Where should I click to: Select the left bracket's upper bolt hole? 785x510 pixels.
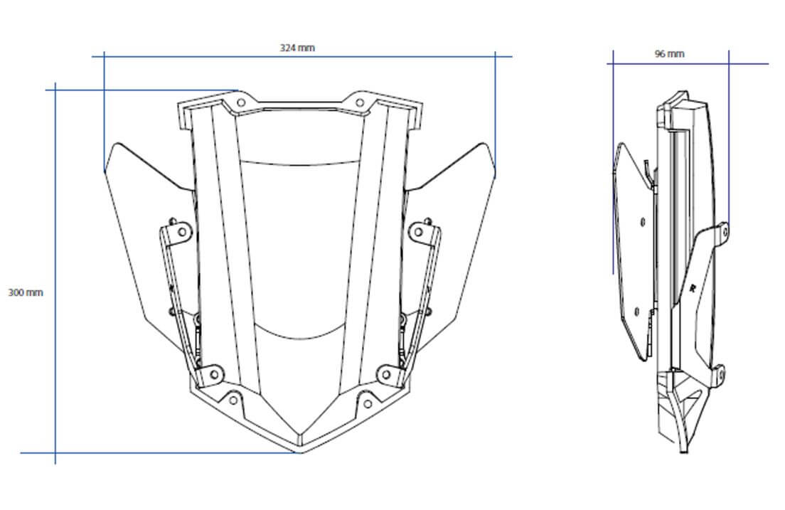pyautogui.click(x=182, y=230)
